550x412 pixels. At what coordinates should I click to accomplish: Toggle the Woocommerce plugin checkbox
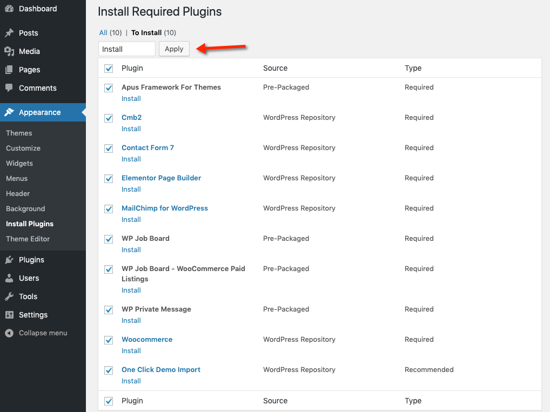click(x=109, y=340)
